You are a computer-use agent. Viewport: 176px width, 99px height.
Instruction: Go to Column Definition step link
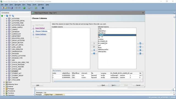click(x=41, y=34)
